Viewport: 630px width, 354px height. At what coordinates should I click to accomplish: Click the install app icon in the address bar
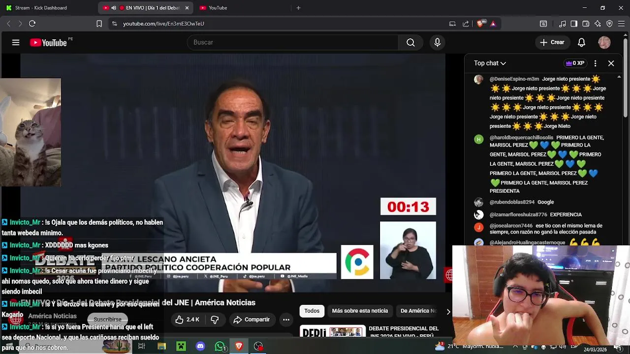point(452,24)
